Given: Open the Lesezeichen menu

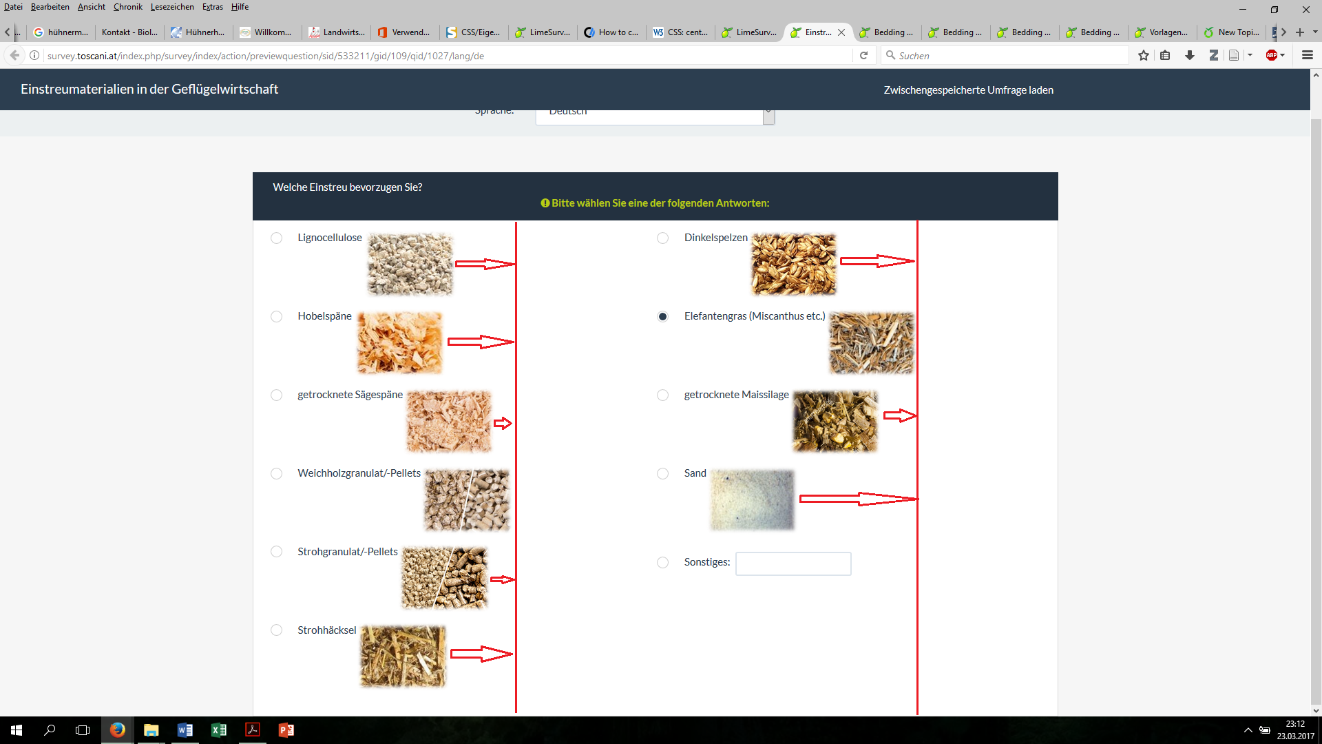Looking at the screenshot, I should tap(171, 7).
